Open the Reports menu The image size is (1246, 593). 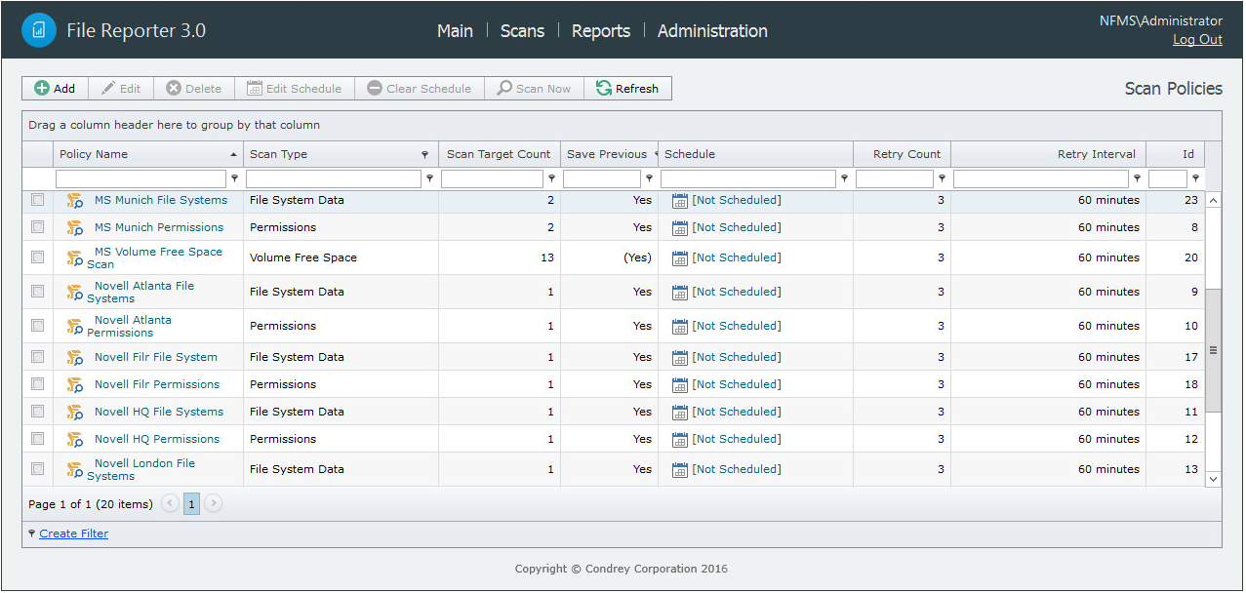(600, 31)
